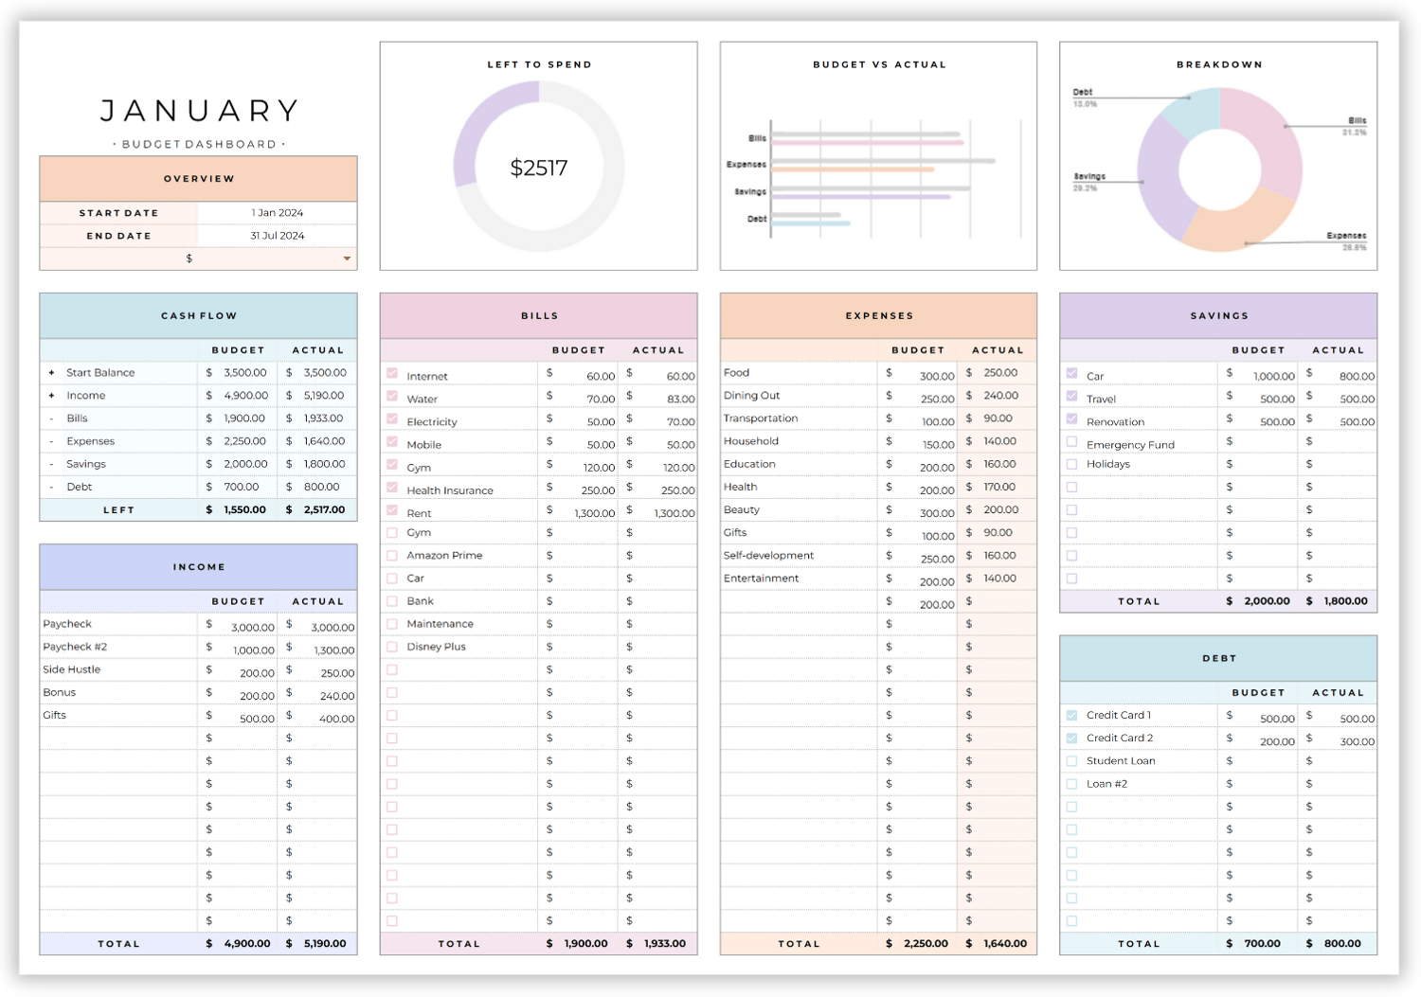Toggle the Rent bill checkbox
The height and width of the screenshot is (997, 1421).
392,510
